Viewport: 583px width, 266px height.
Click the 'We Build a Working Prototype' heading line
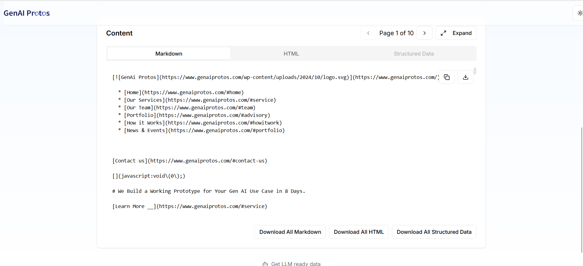pyautogui.click(x=209, y=191)
